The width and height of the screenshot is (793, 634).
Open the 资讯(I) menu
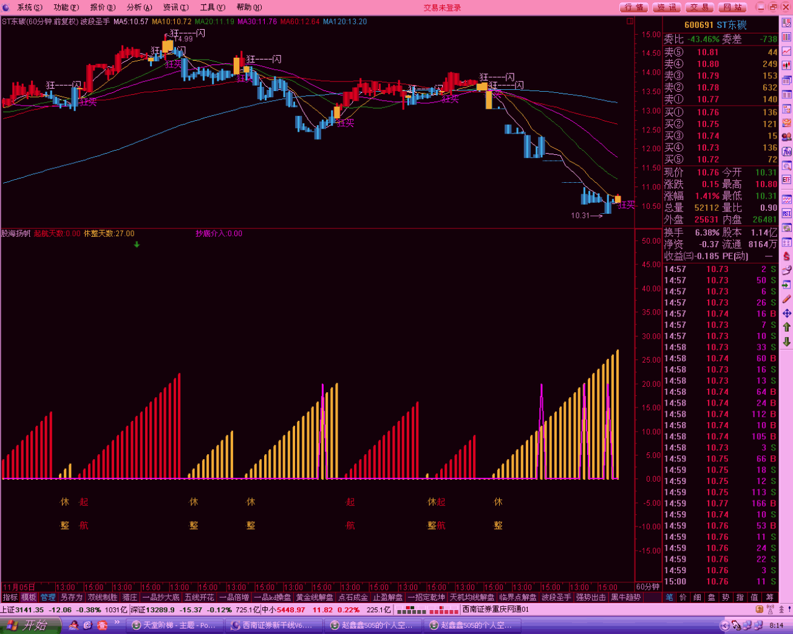point(176,7)
